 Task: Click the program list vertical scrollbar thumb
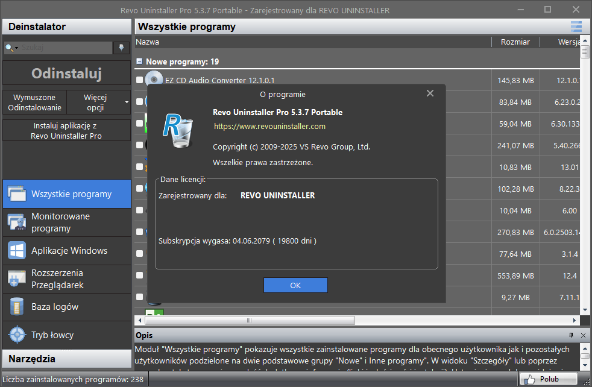pos(585,52)
